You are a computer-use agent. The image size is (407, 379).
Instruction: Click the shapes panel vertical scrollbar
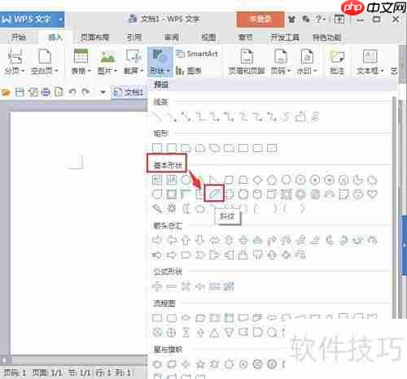pyautogui.click(x=394, y=207)
